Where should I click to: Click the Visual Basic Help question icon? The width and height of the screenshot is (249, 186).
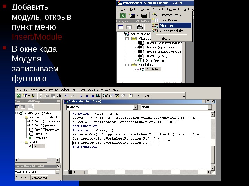click(131, 96)
